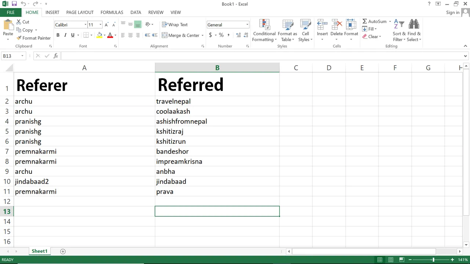Open the General number format dropdown

[247, 25]
